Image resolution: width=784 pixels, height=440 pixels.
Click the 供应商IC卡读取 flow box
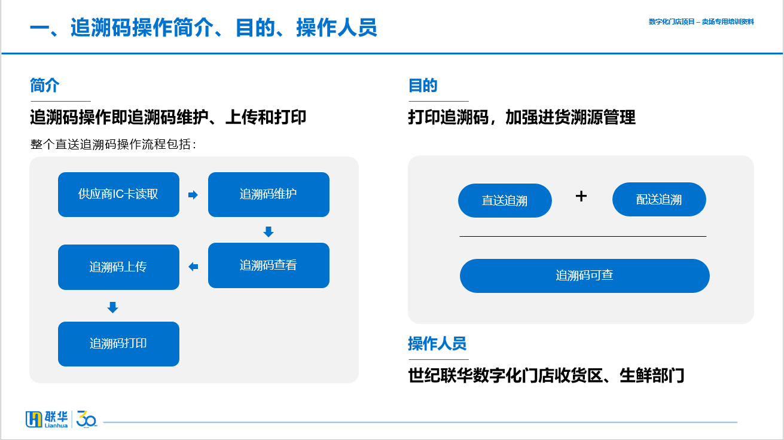[x=118, y=194]
